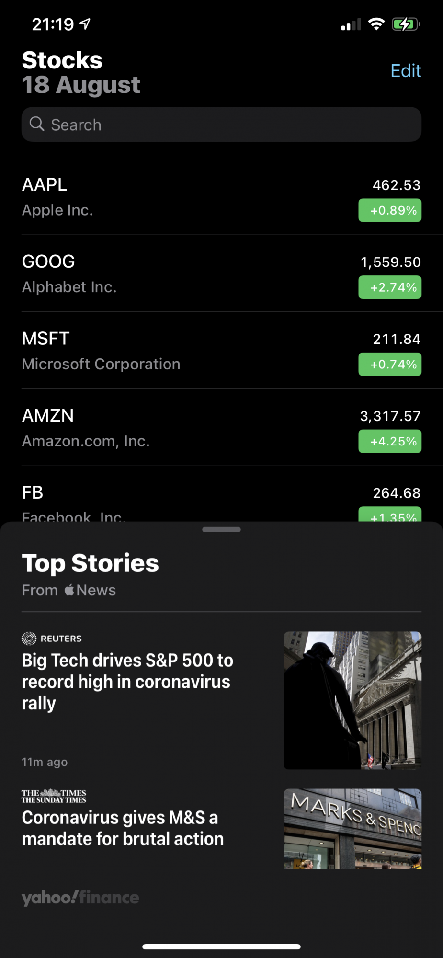Open the Facebook FB stock row
The height and width of the screenshot is (958, 443).
[221, 494]
